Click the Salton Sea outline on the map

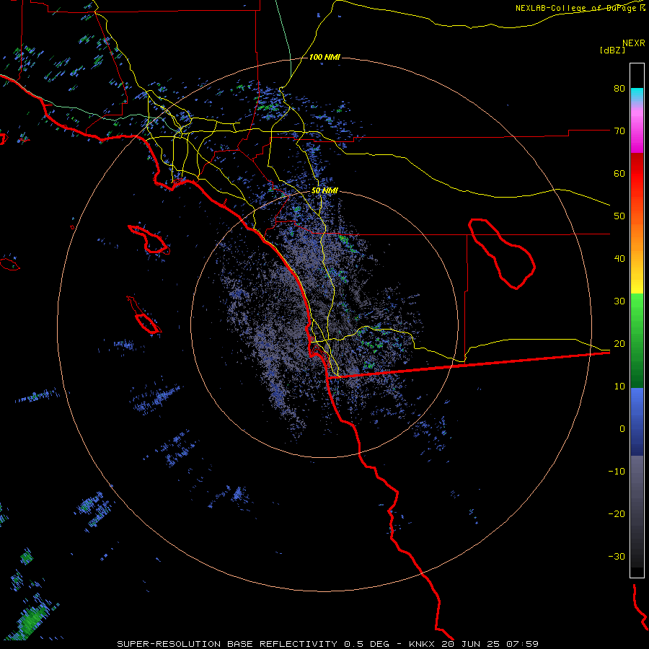point(502,253)
